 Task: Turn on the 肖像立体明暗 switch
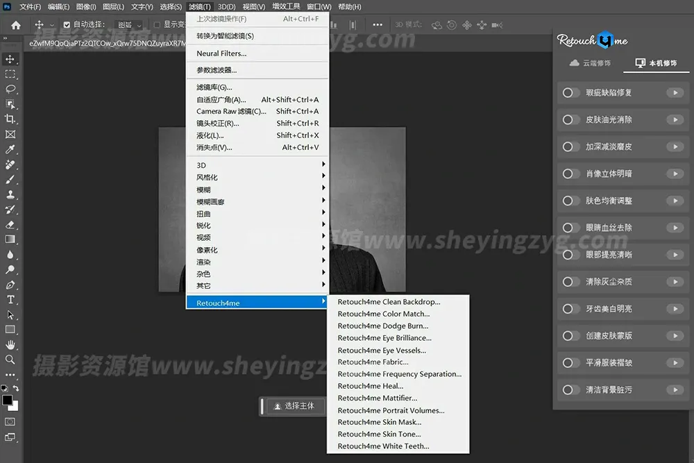click(x=570, y=174)
